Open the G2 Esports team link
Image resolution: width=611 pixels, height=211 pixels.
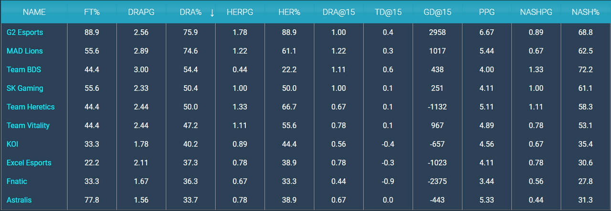25,32
